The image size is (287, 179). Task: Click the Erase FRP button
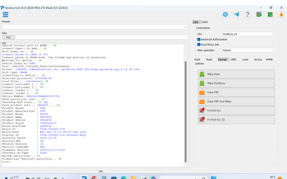click(236, 93)
